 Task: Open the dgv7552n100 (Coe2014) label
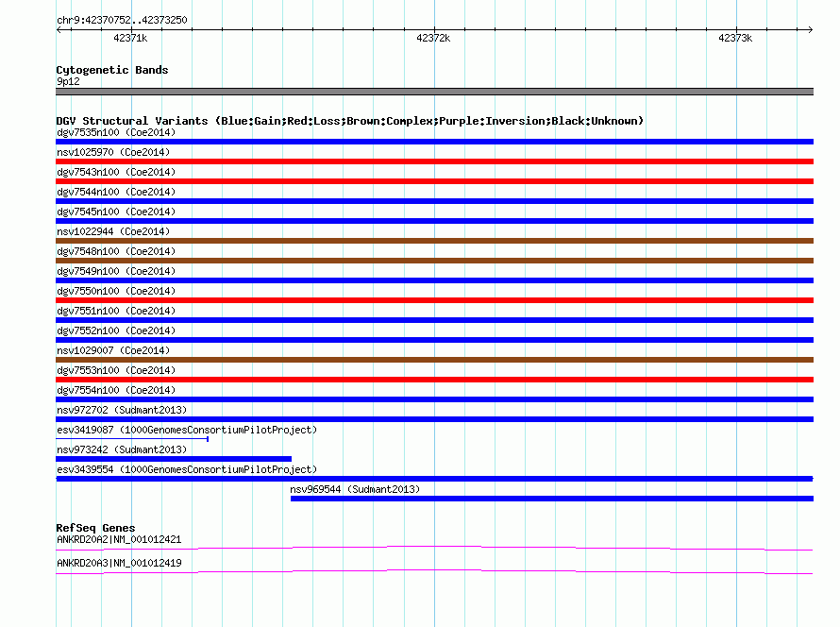pos(116,330)
